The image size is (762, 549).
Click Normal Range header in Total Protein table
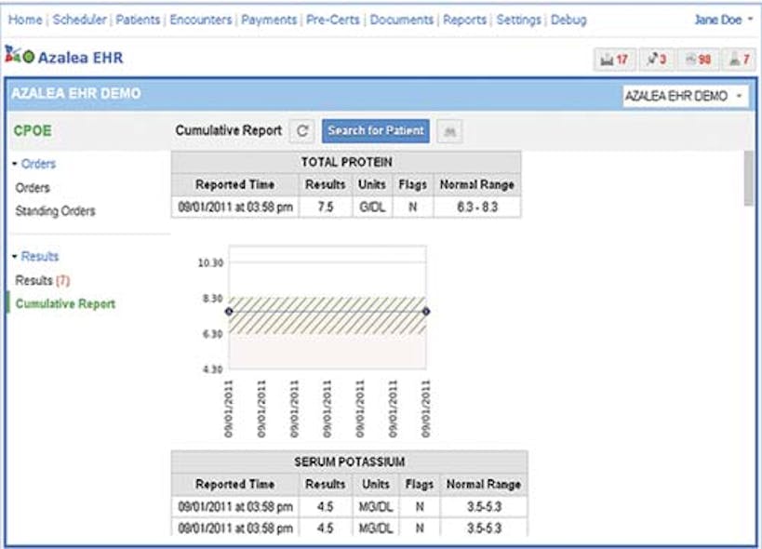[477, 184]
